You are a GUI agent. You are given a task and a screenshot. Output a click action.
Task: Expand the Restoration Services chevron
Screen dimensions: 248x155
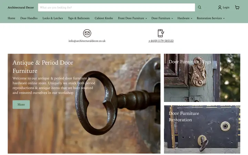coord(224,19)
